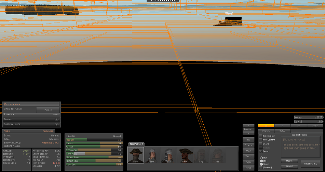Click the Attack stat row

pyautogui.click(x=17, y=151)
